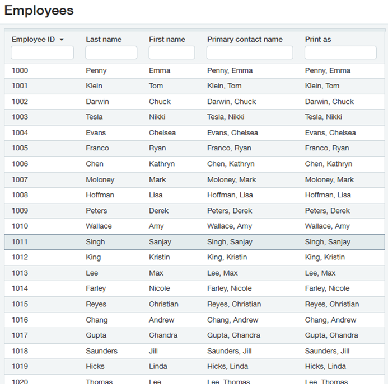Click last name Saunders
Viewport: 388px width, 384px height.
(x=101, y=351)
